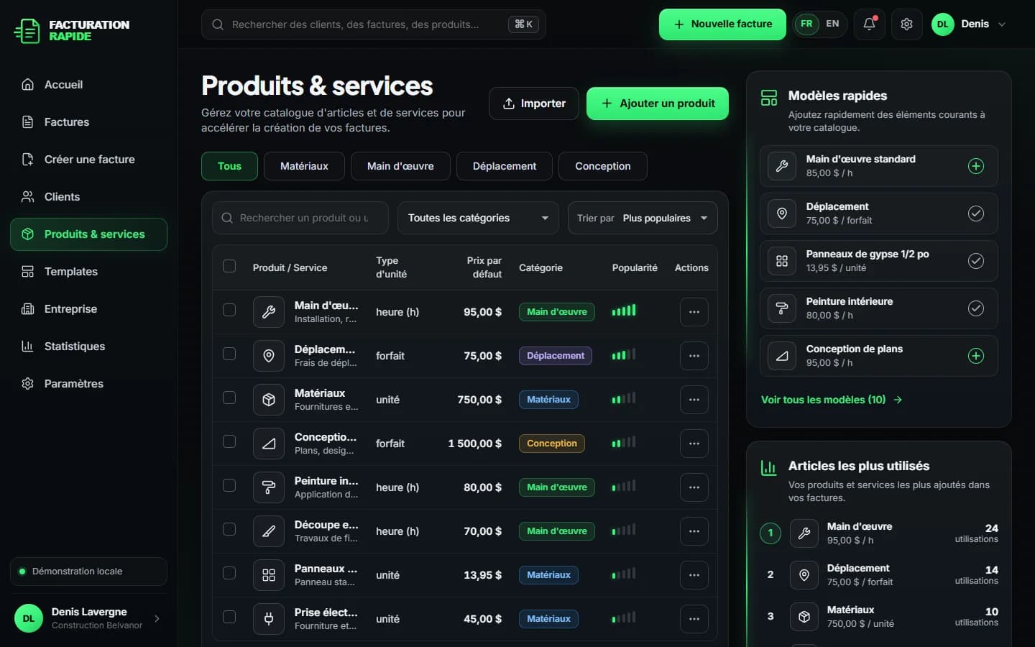Go to Statistiques in the sidebar
The width and height of the screenshot is (1035, 647).
click(x=88, y=347)
